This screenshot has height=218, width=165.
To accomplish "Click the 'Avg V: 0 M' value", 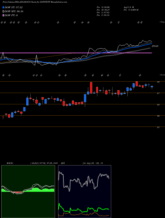I will [128, 7].
